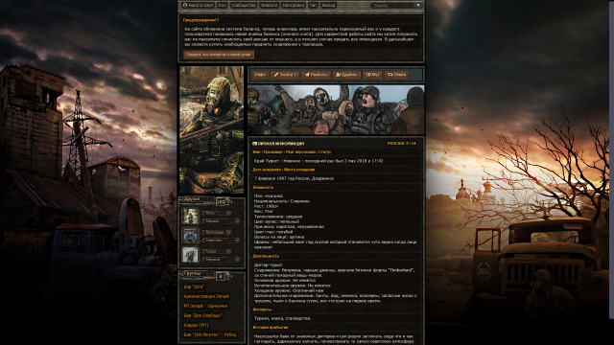Open the Бар "Шти" group link

194,287
